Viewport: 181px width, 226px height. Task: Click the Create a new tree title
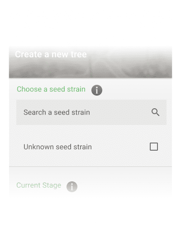(x=51, y=54)
